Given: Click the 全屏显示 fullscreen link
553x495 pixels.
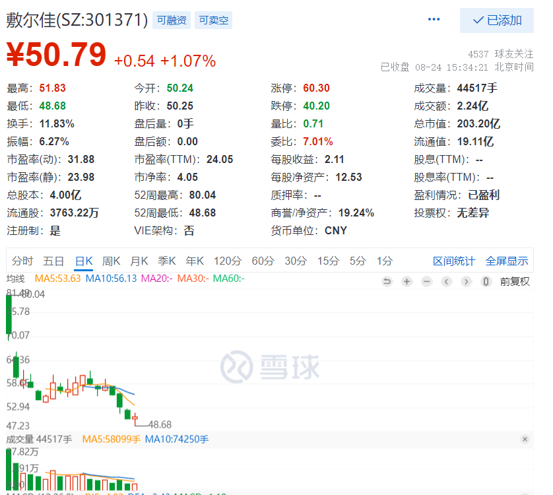Looking at the screenshot, I should [x=507, y=261].
